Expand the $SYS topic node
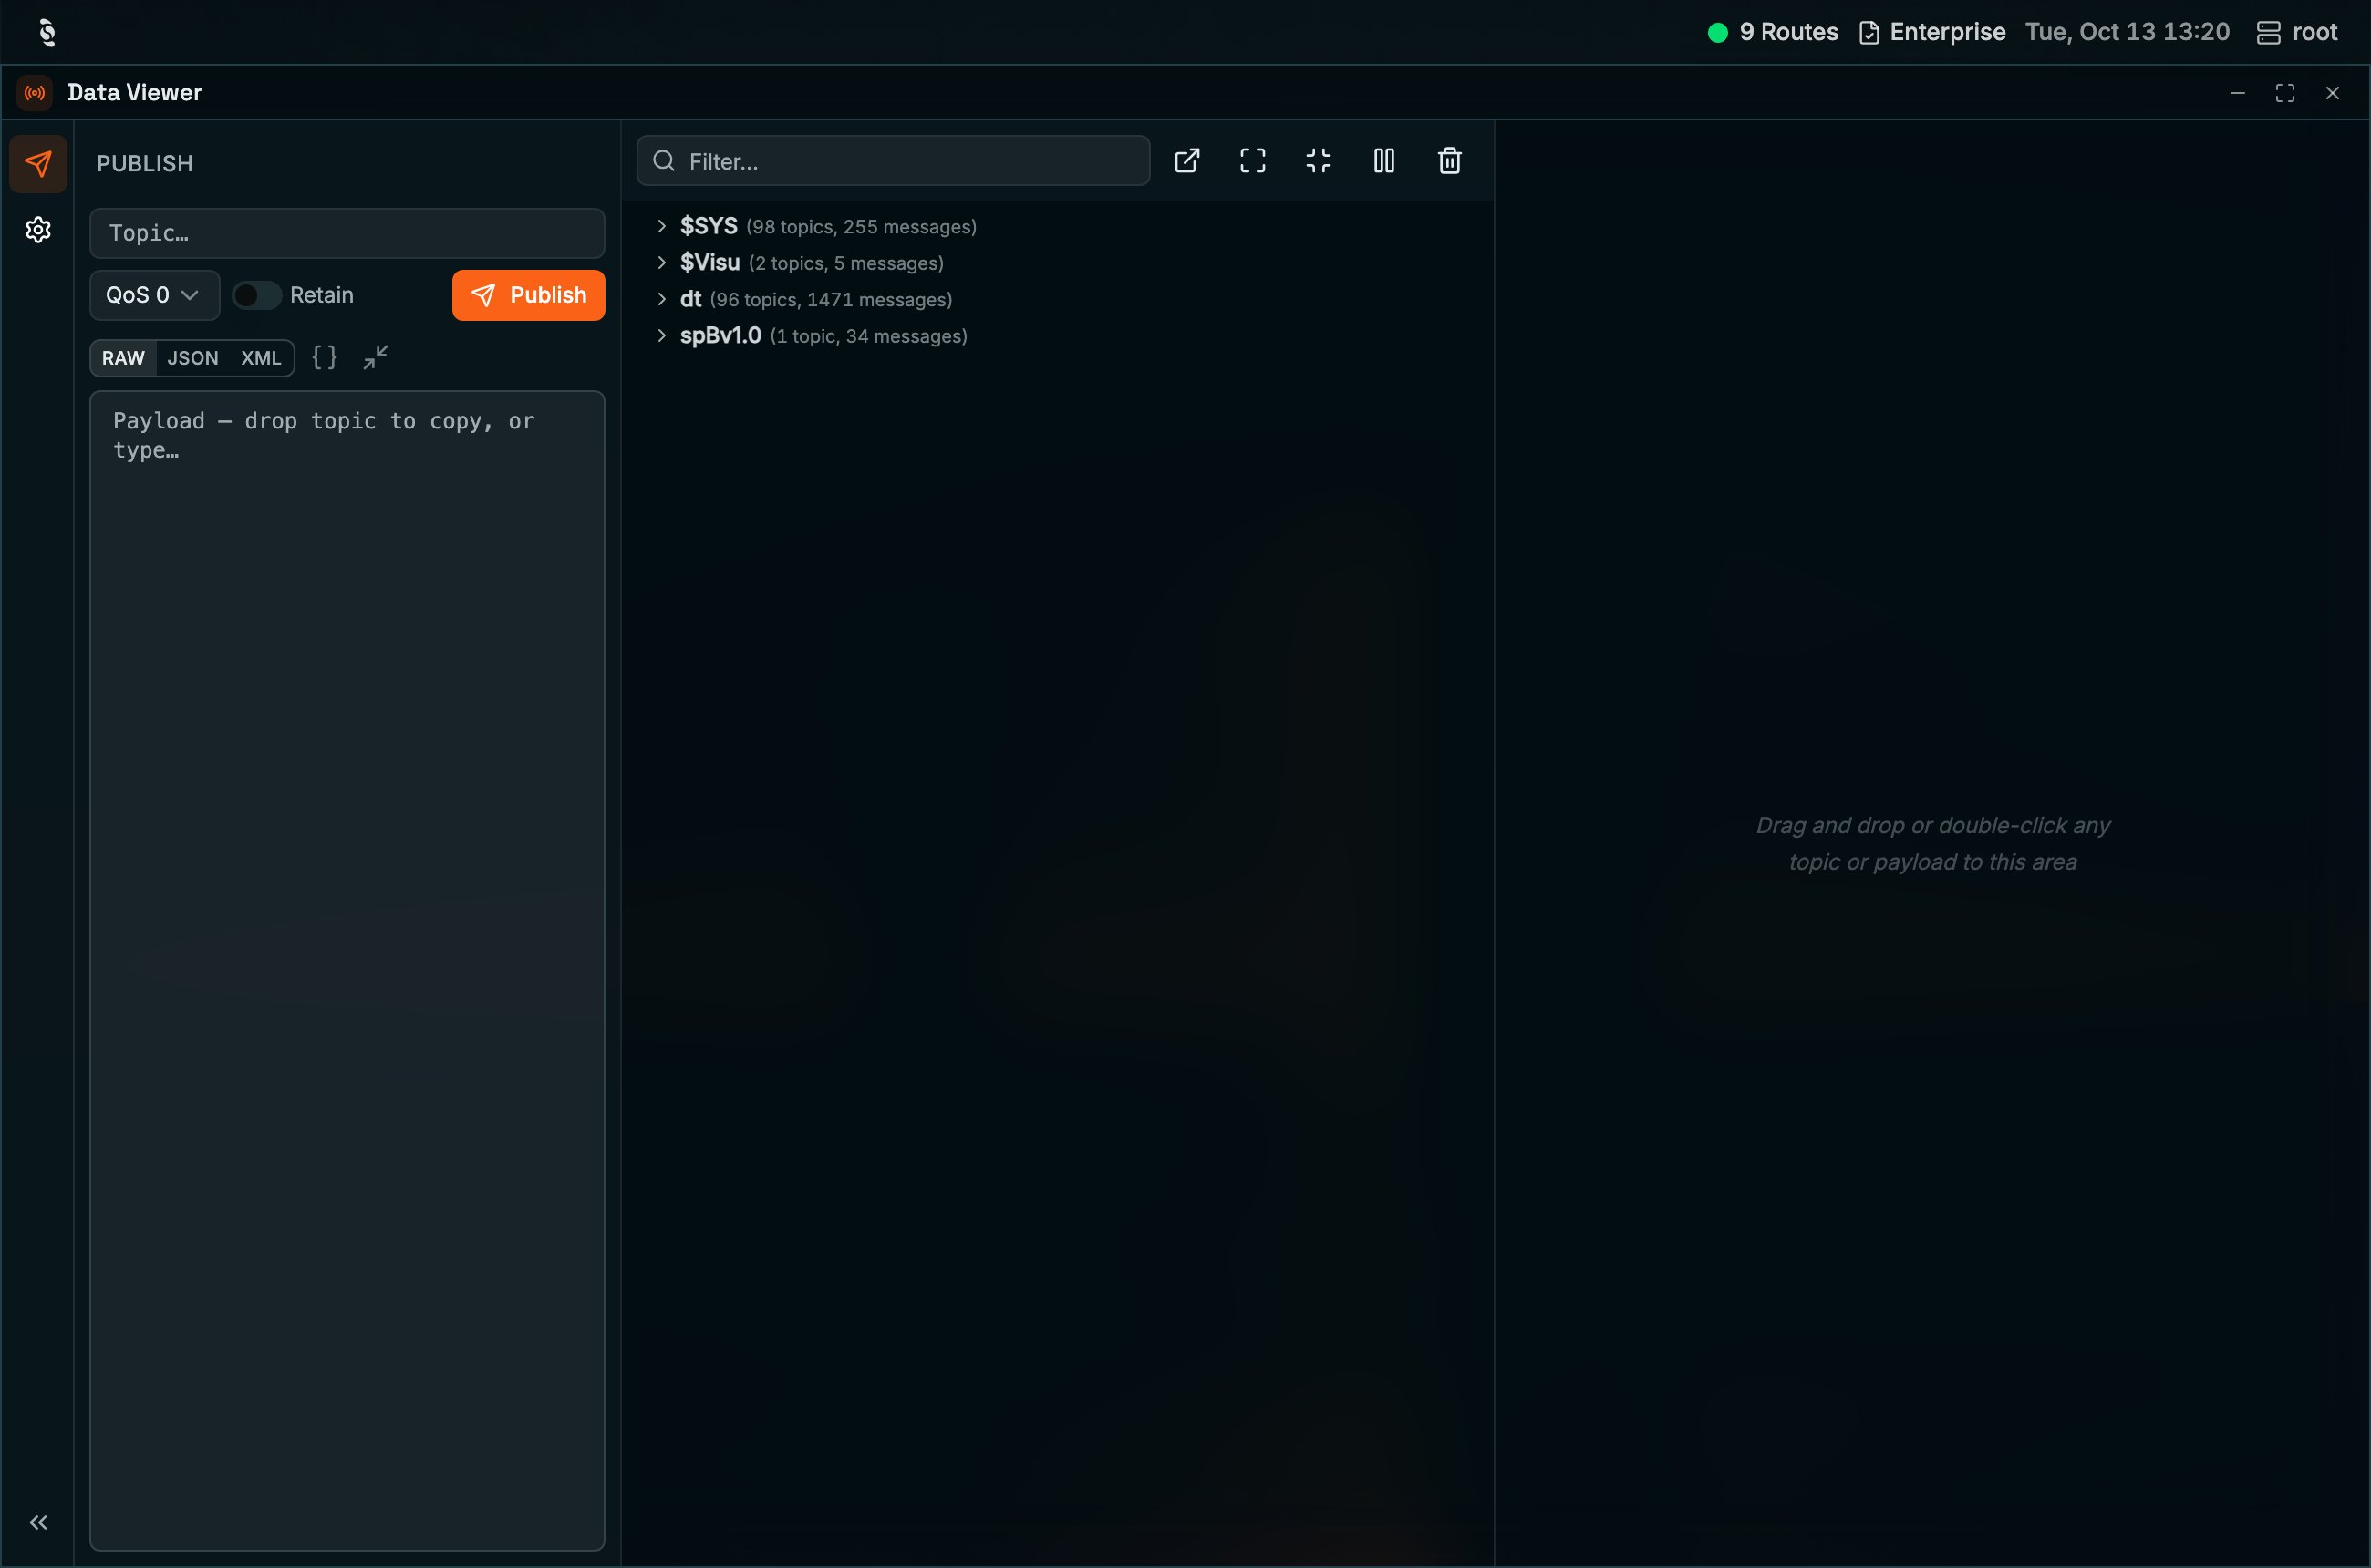Viewport: 2371px width, 1568px height. [661, 226]
